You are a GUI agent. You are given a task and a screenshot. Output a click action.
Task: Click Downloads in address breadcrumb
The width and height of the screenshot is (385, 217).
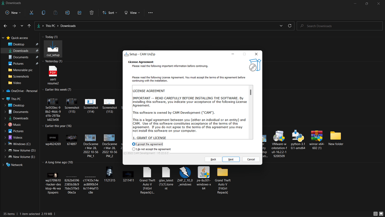(68, 26)
